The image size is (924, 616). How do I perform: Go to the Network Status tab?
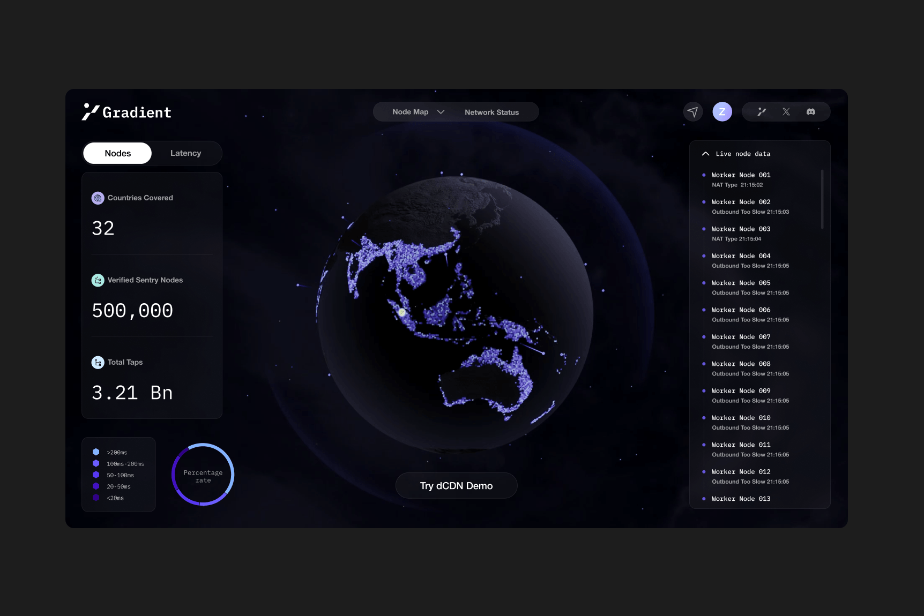click(x=492, y=112)
